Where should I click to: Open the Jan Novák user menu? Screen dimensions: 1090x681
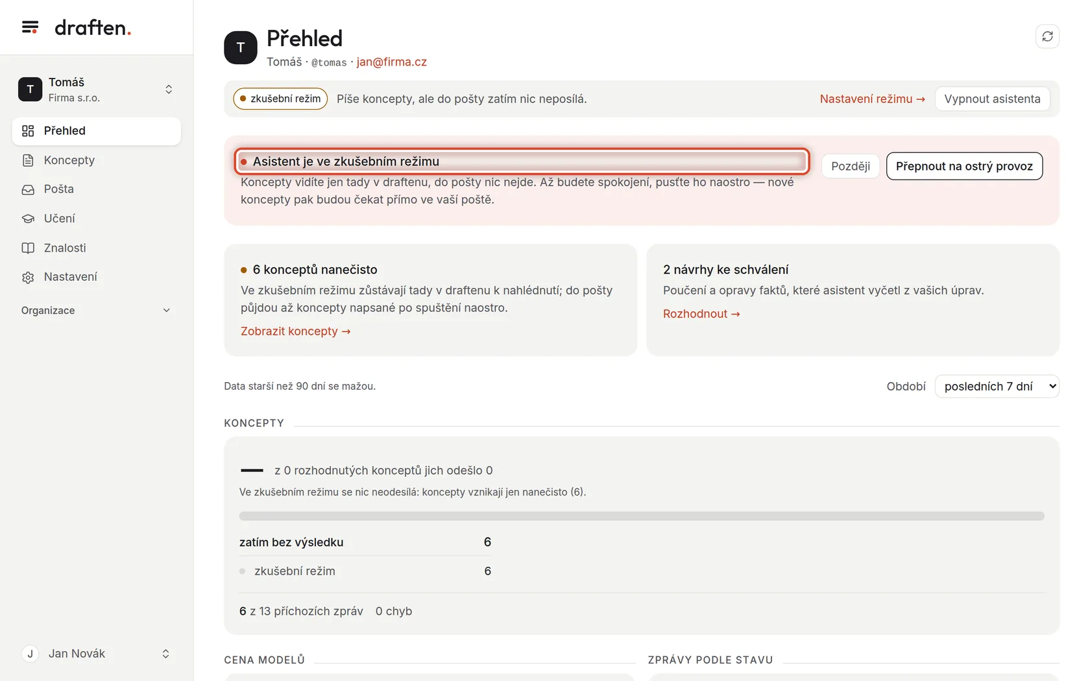(96, 654)
